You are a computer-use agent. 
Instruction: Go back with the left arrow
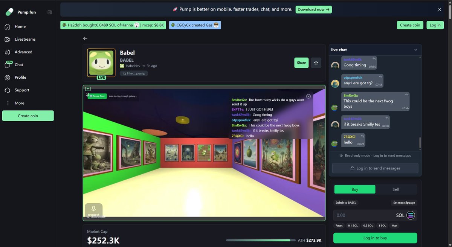click(85, 38)
